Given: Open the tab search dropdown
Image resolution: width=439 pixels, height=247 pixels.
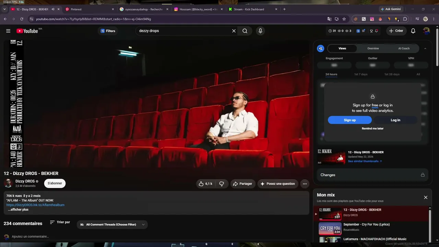Looking at the screenshot, I should [4, 9].
